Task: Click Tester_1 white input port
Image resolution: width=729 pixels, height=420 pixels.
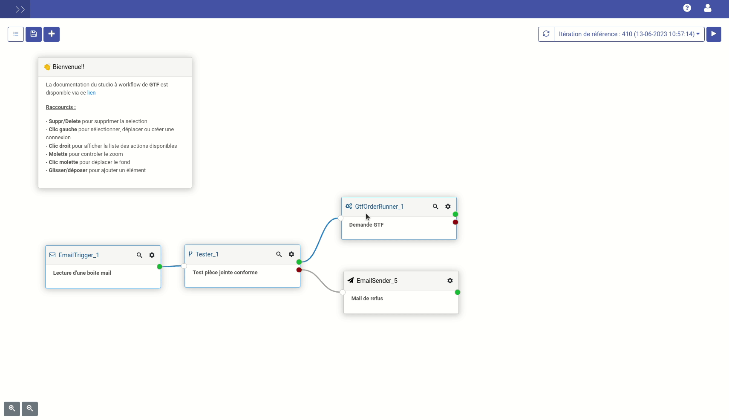Action: tap(184, 266)
